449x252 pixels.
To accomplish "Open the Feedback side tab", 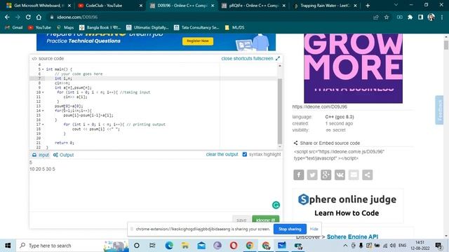I will pyautogui.click(x=440, y=110).
